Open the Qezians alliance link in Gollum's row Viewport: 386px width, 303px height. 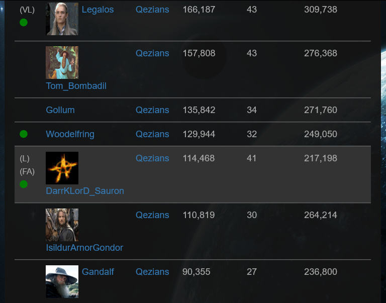point(152,110)
